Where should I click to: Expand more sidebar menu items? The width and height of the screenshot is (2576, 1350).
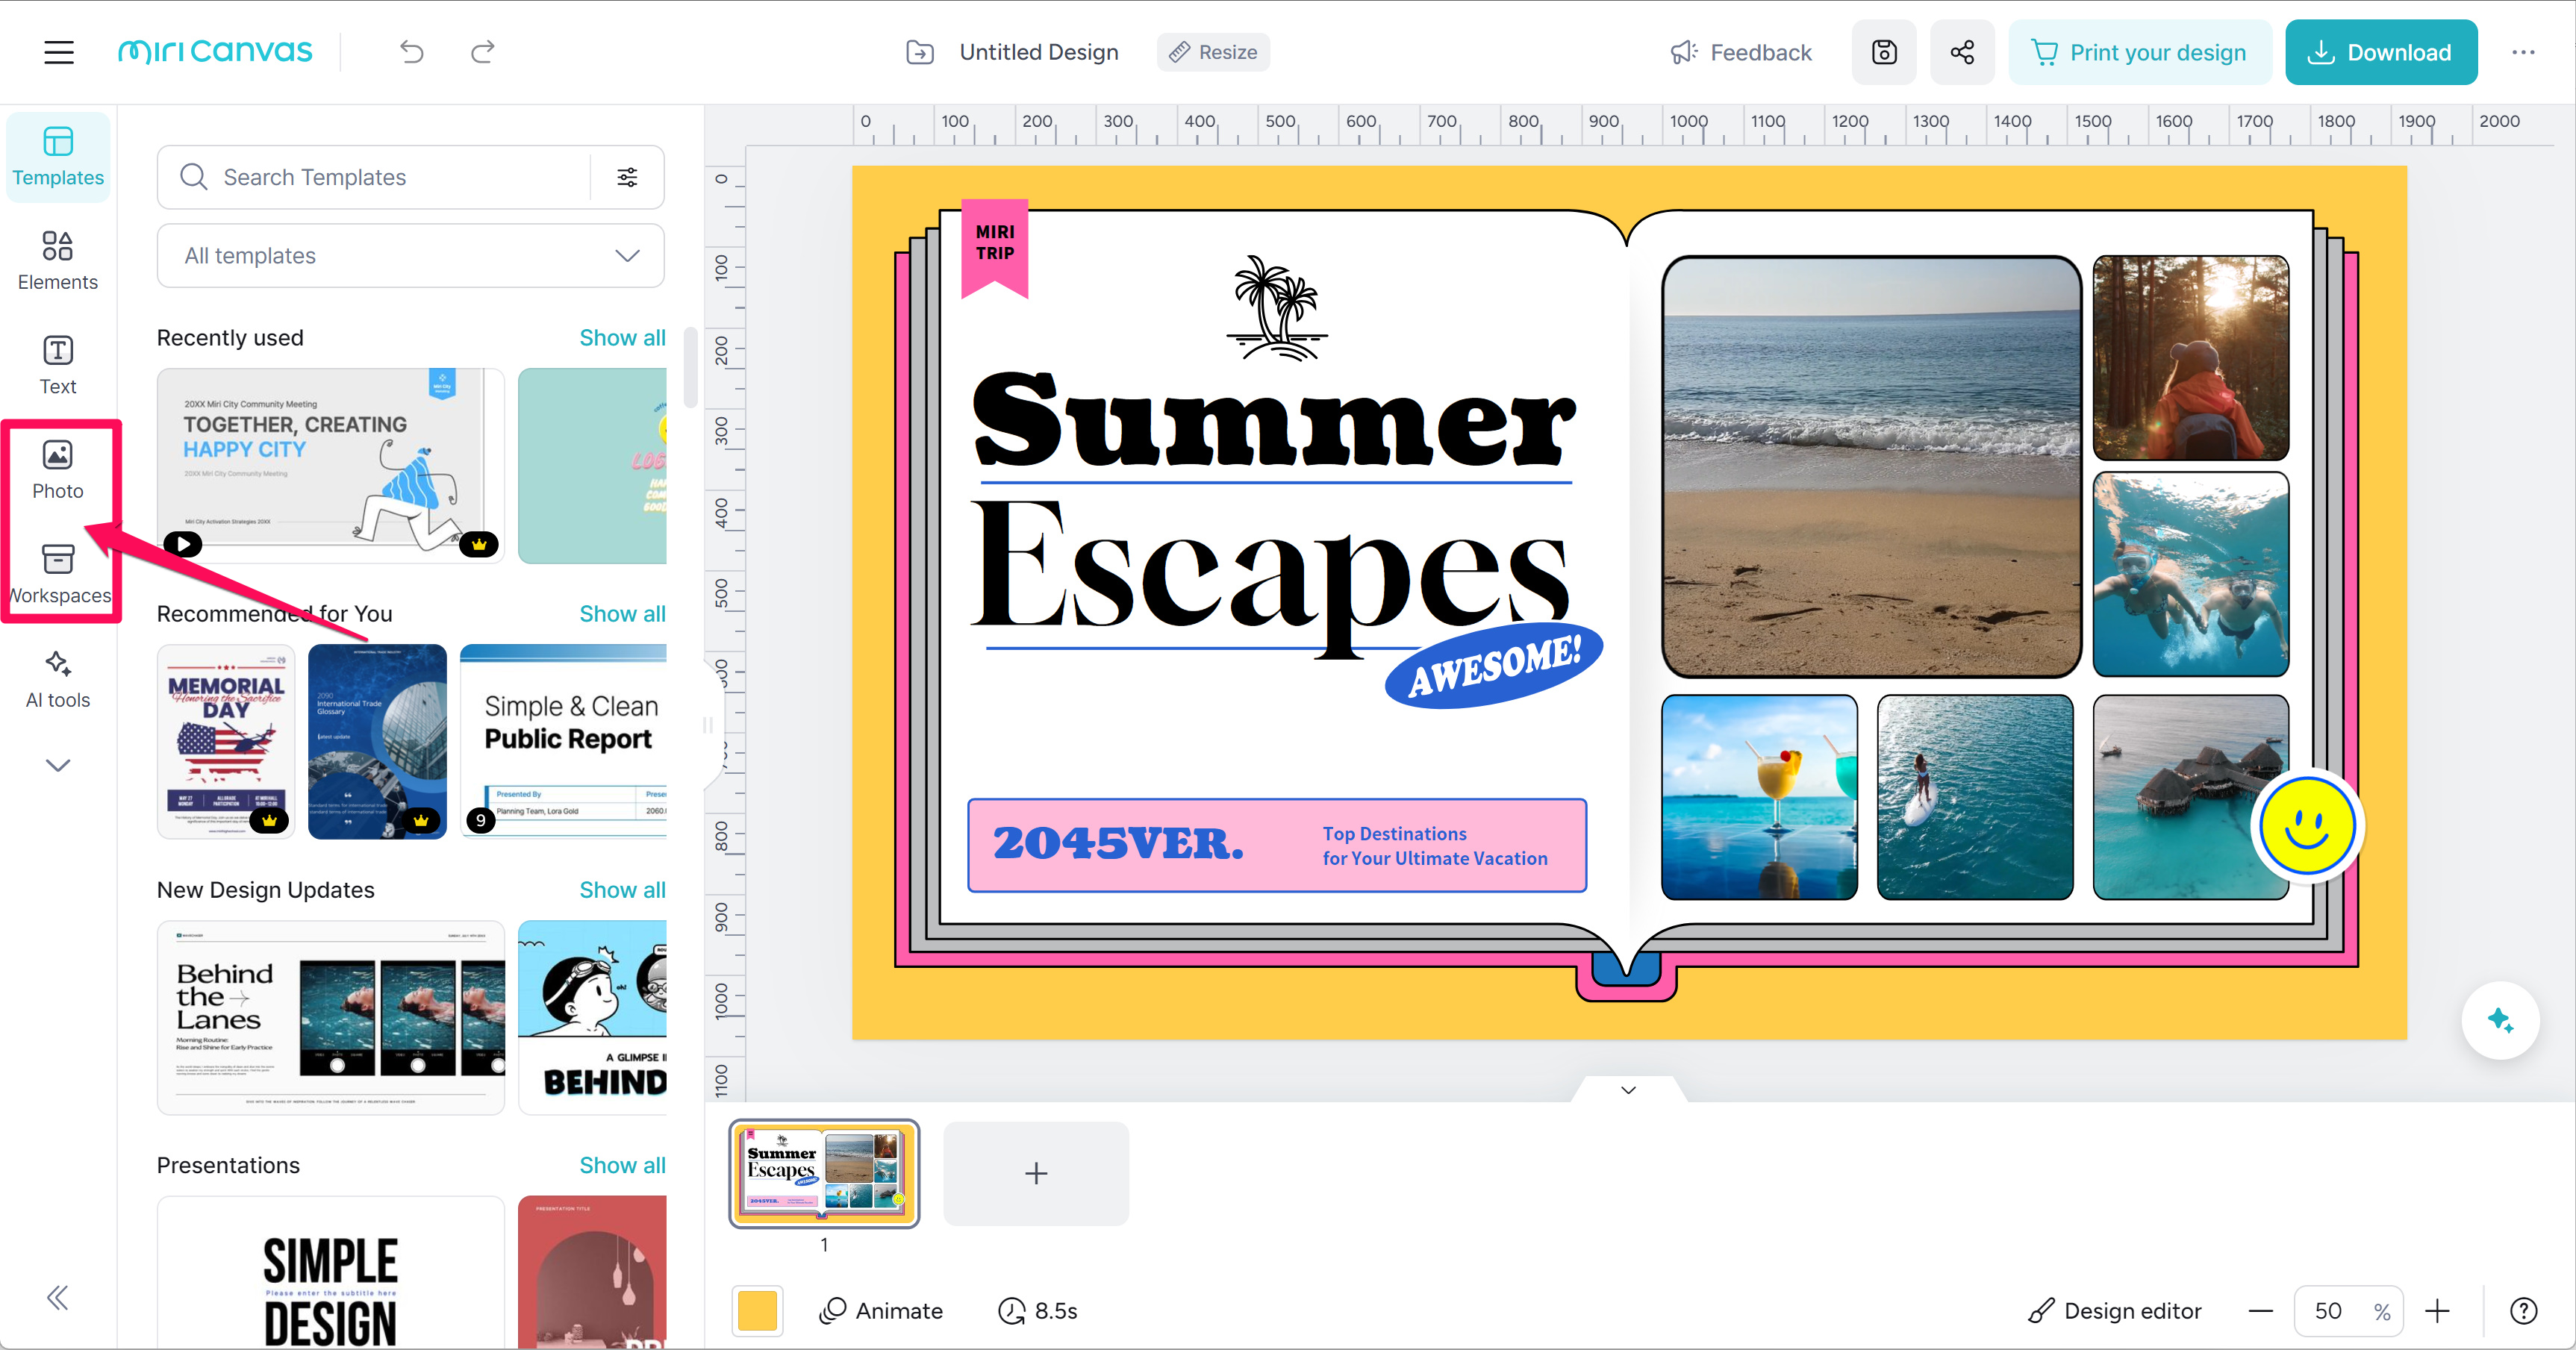[58, 765]
